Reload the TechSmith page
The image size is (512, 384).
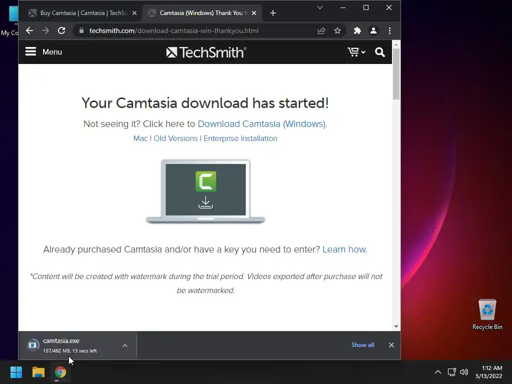[x=61, y=30]
